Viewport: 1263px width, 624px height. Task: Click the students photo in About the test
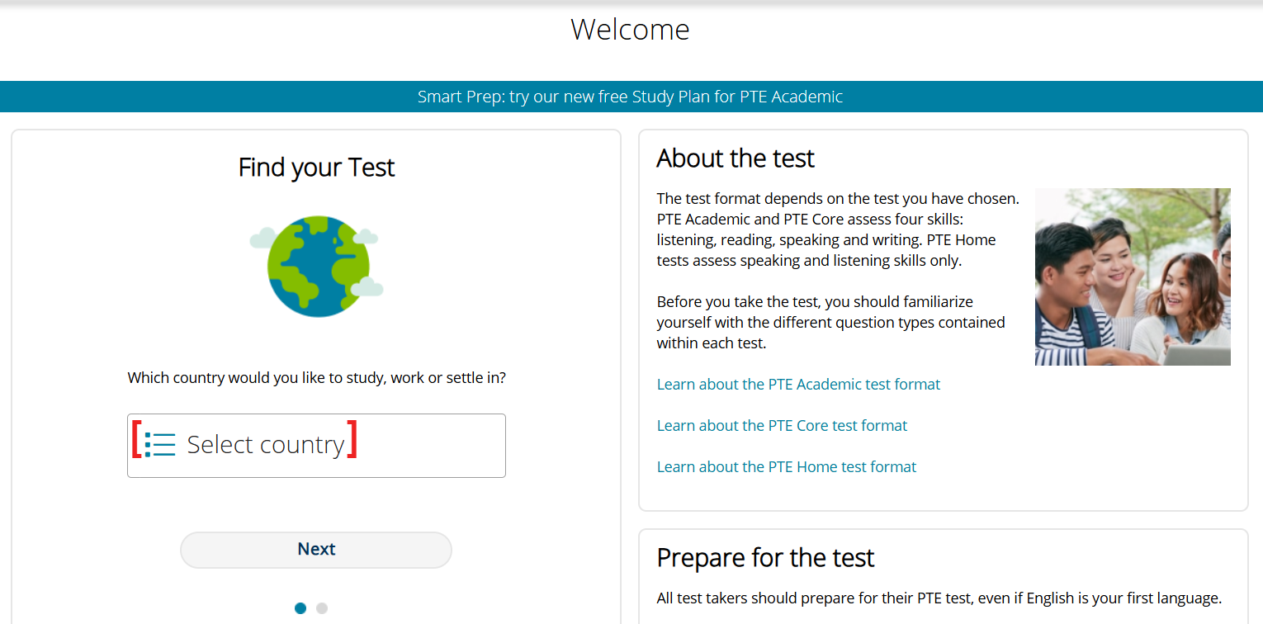click(1133, 277)
